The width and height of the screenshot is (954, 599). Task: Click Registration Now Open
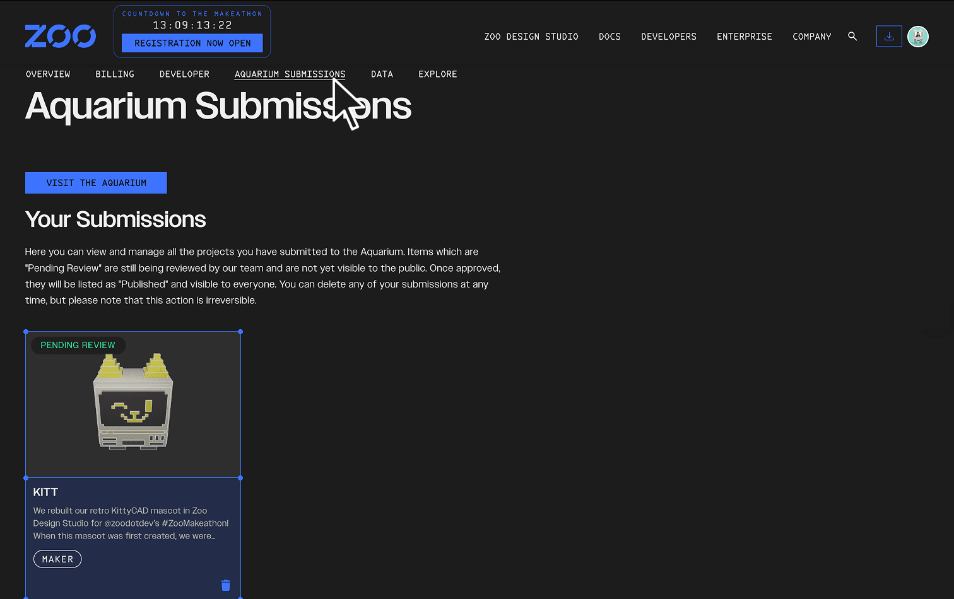[192, 43]
